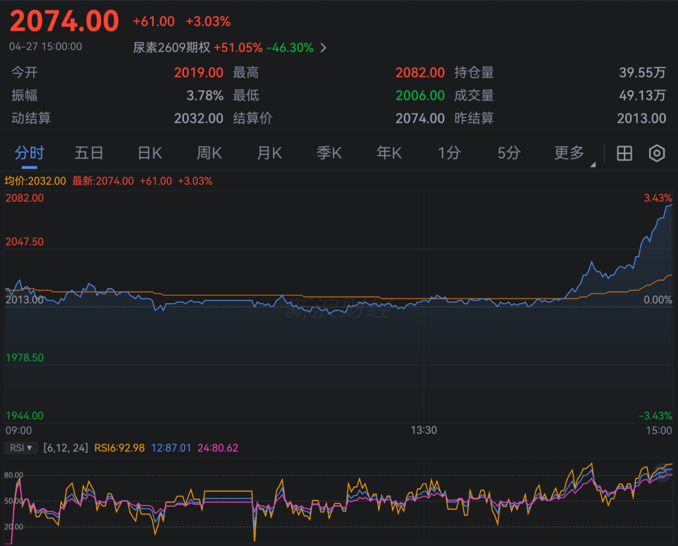Click the +3.03% change percent at top
Image resolution: width=678 pixels, height=546 pixels.
208,21
